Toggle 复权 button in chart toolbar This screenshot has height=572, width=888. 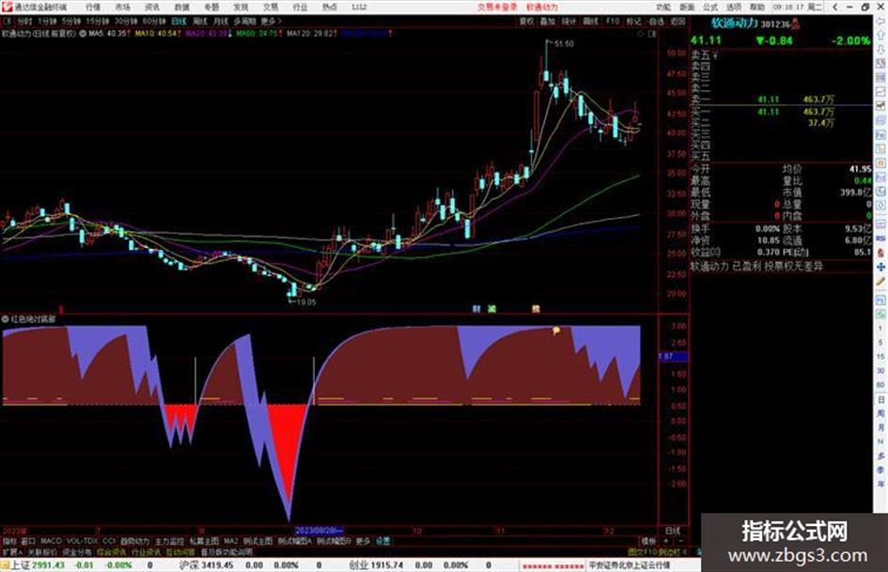point(526,21)
